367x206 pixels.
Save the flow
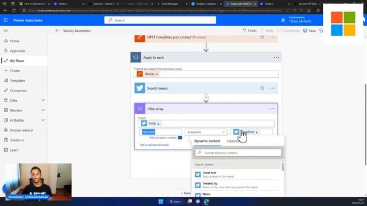[x=309, y=30]
